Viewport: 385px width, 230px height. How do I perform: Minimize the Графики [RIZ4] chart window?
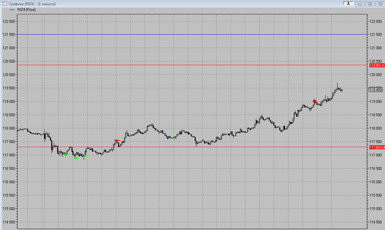pos(360,4)
